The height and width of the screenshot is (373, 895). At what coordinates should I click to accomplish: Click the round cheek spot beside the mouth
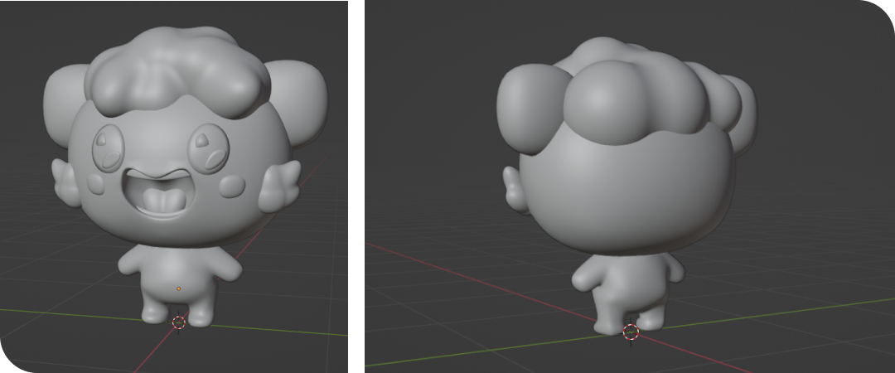coord(231,186)
